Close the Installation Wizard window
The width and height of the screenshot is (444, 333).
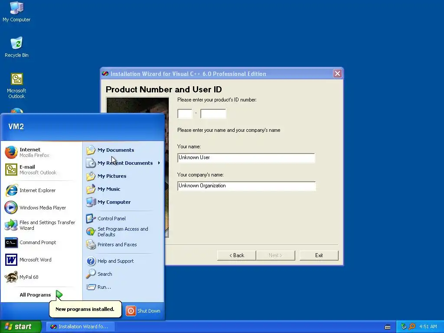(x=337, y=74)
